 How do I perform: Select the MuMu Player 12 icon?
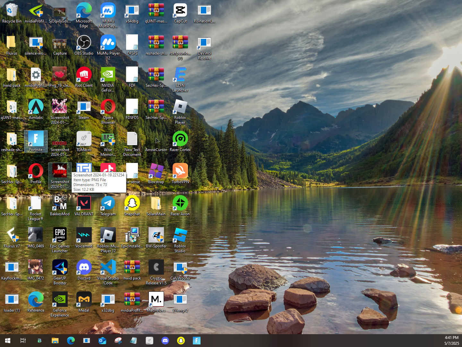click(108, 47)
